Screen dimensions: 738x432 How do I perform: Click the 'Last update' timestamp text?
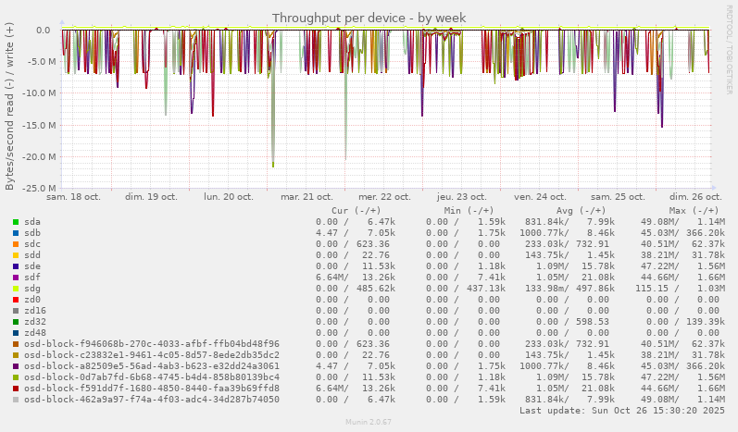[x=619, y=411]
